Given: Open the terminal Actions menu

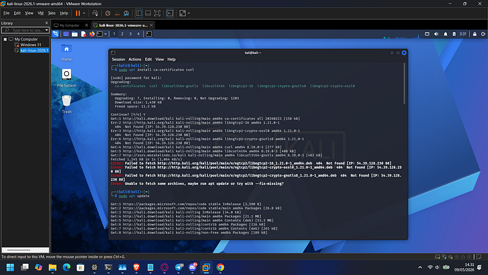Looking at the screenshot, I should (x=135, y=59).
